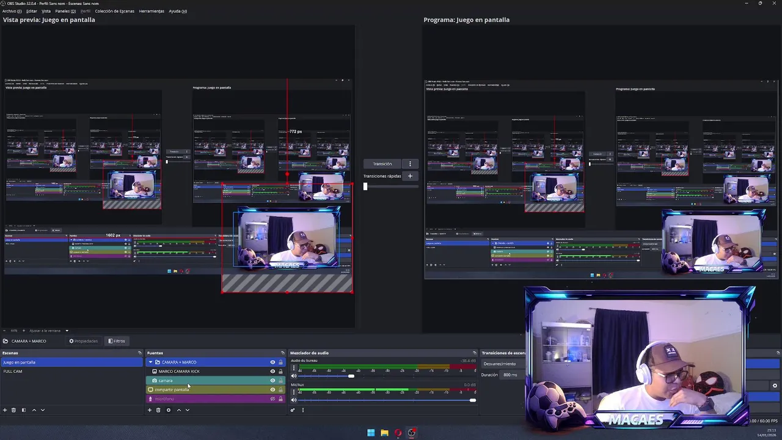Open Ajustar a la ventana scaling dropdown
Image resolution: width=782 pixels, height=440 pixels.
(48, 331)
